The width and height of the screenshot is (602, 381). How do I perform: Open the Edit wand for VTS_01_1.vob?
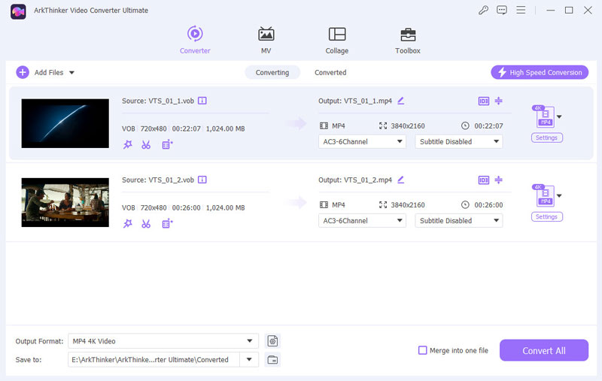click(x=127, y=145)
